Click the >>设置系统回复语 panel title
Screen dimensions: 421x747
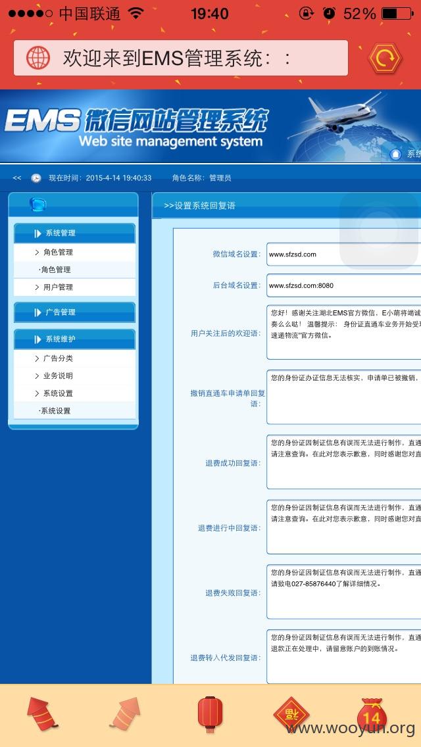[x=199, y=206]
